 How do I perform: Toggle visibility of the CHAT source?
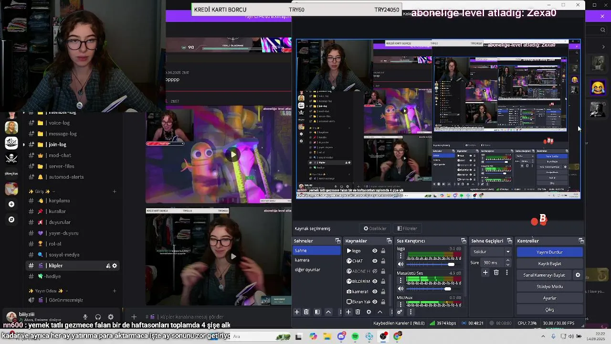coord(375,261)
